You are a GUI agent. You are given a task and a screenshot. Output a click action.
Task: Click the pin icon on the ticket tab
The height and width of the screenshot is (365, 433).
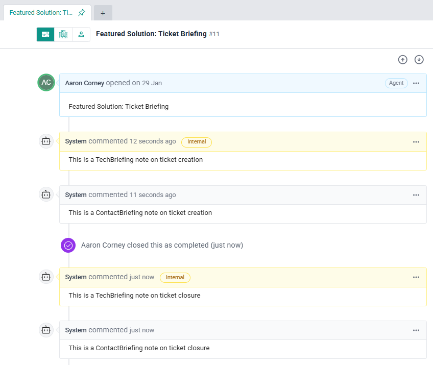[x=82, y=13]
